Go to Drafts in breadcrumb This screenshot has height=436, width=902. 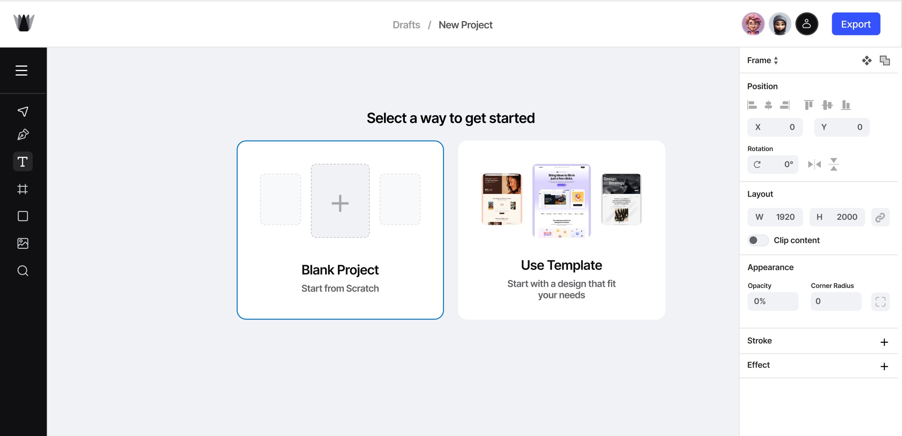pyautogui.click(x=406, y=25)
